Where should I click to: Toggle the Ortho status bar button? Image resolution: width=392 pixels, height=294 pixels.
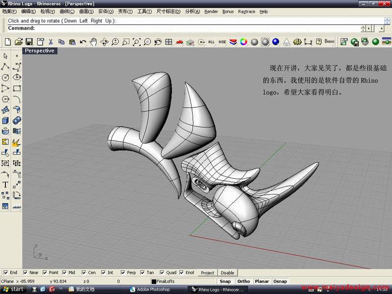coord(243,281)
